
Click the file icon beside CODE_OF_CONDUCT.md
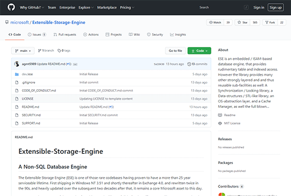tap(17, 91)
